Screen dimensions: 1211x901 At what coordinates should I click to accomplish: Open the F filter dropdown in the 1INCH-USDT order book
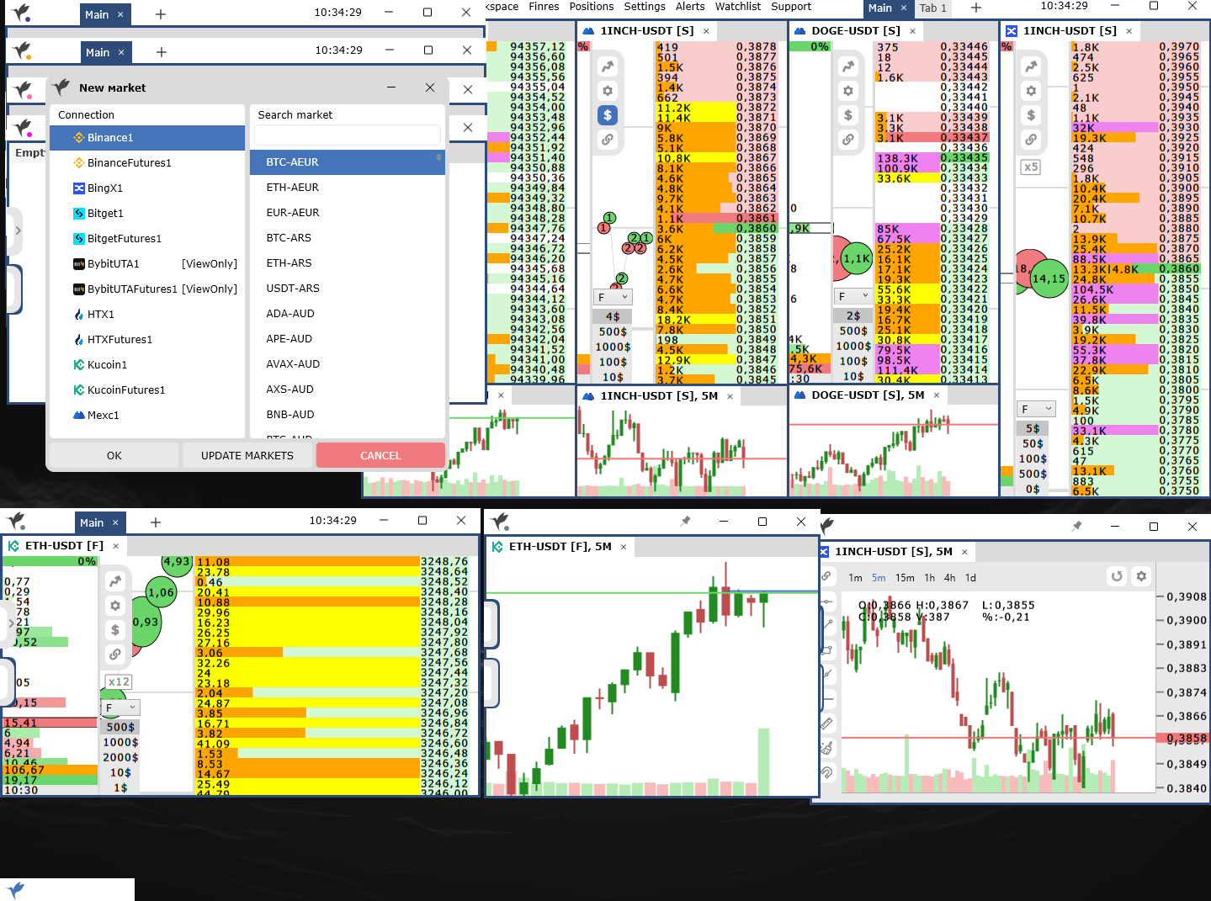point(612,296)
